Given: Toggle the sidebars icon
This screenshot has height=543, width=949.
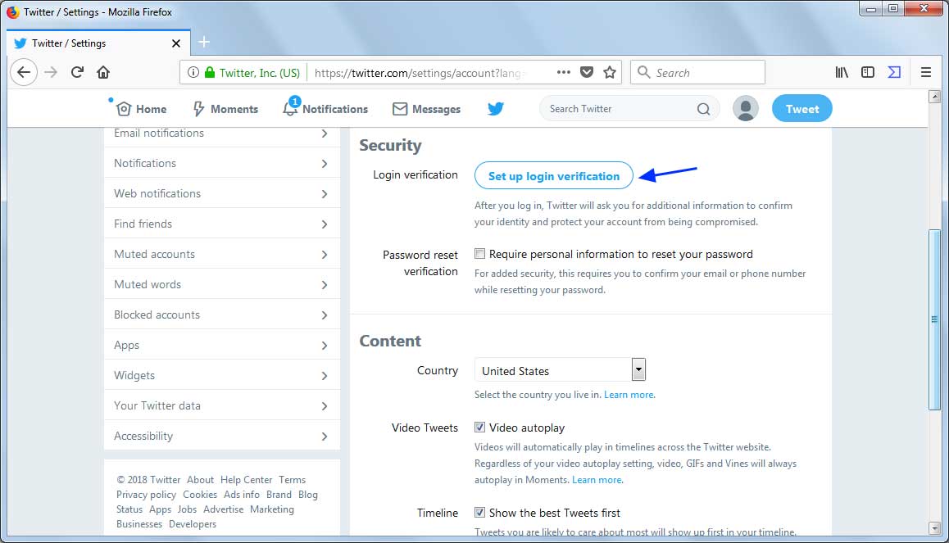Looking at the screenshot, I should point(868,73).
